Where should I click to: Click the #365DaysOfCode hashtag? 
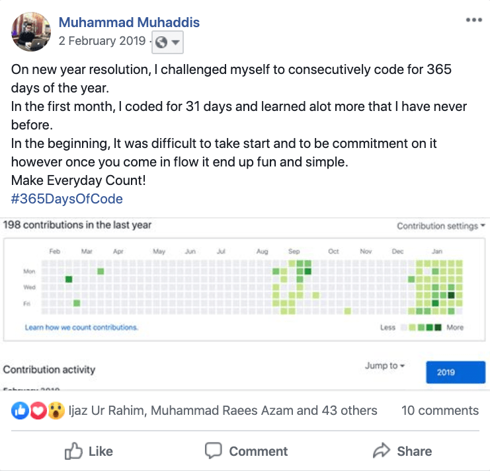point(67,199)
